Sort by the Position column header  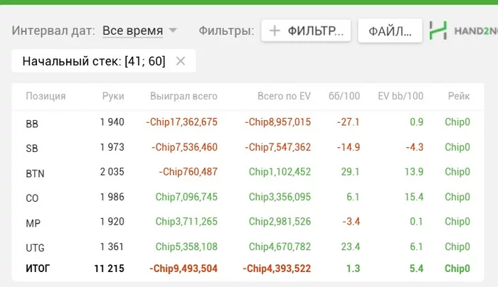[x=46, y=97]
